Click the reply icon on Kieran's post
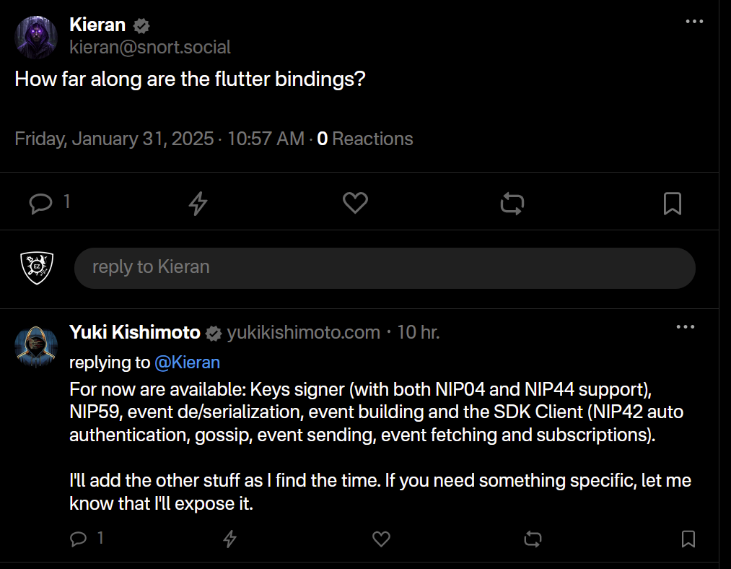Screen dimensions: 731x569 pyautogui.click(x=41, y=203)
